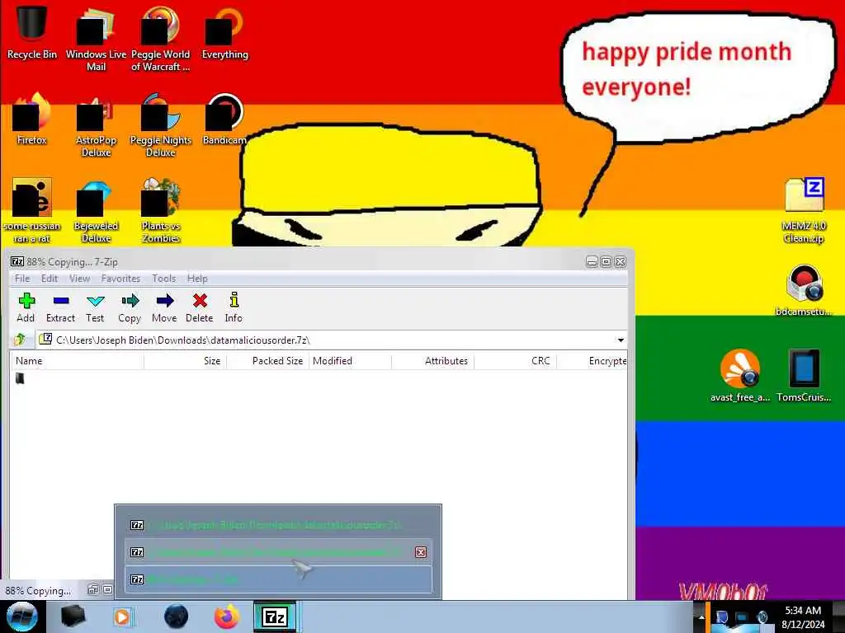Click the Test archive toolbar icon
Screen dimensions: 845x633
[x=96, y=307]
